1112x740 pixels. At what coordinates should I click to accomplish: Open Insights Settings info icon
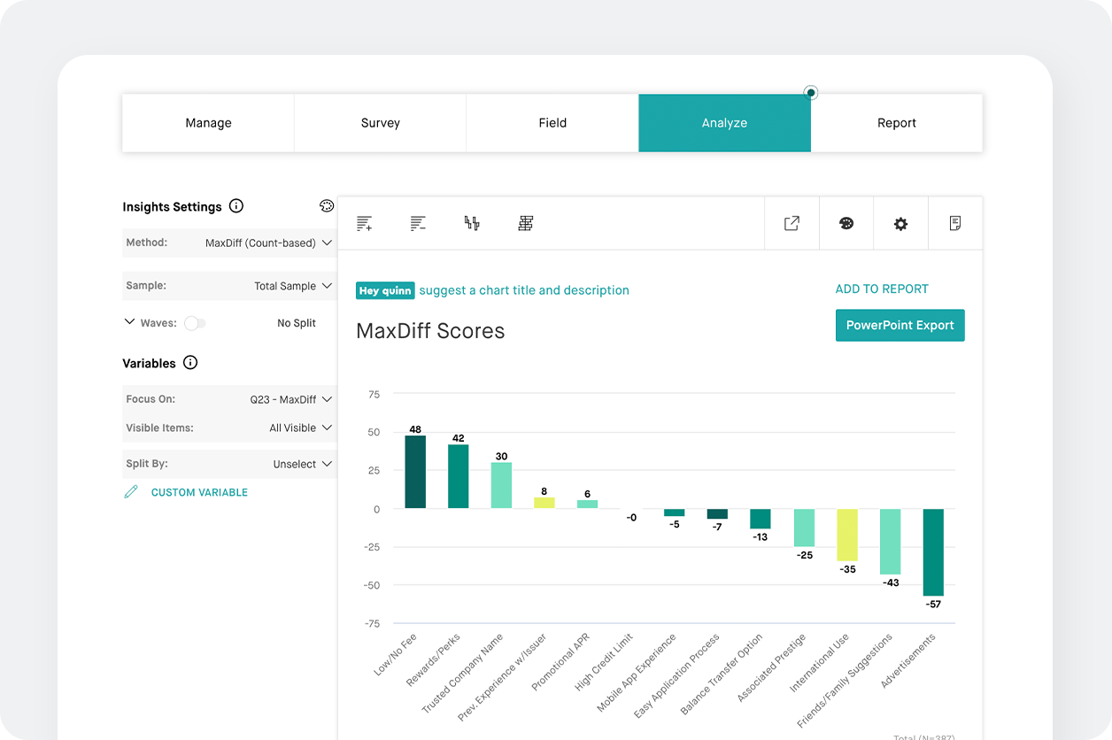pos(236,206)
